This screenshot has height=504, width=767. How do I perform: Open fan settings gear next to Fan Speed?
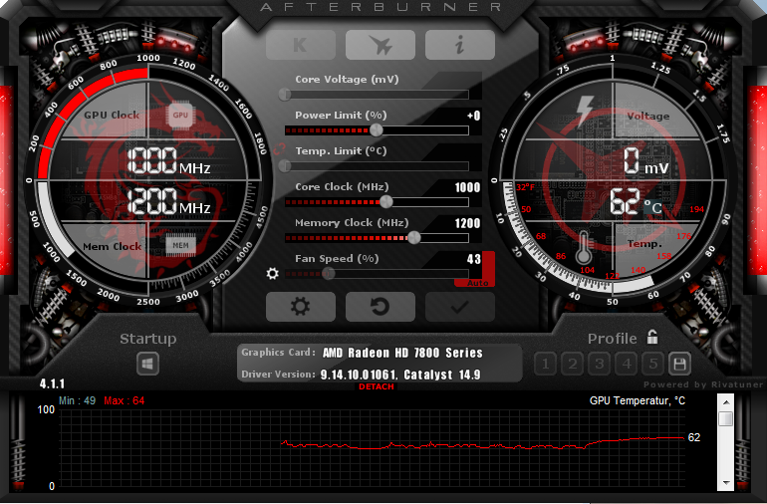tap(273, 273)
